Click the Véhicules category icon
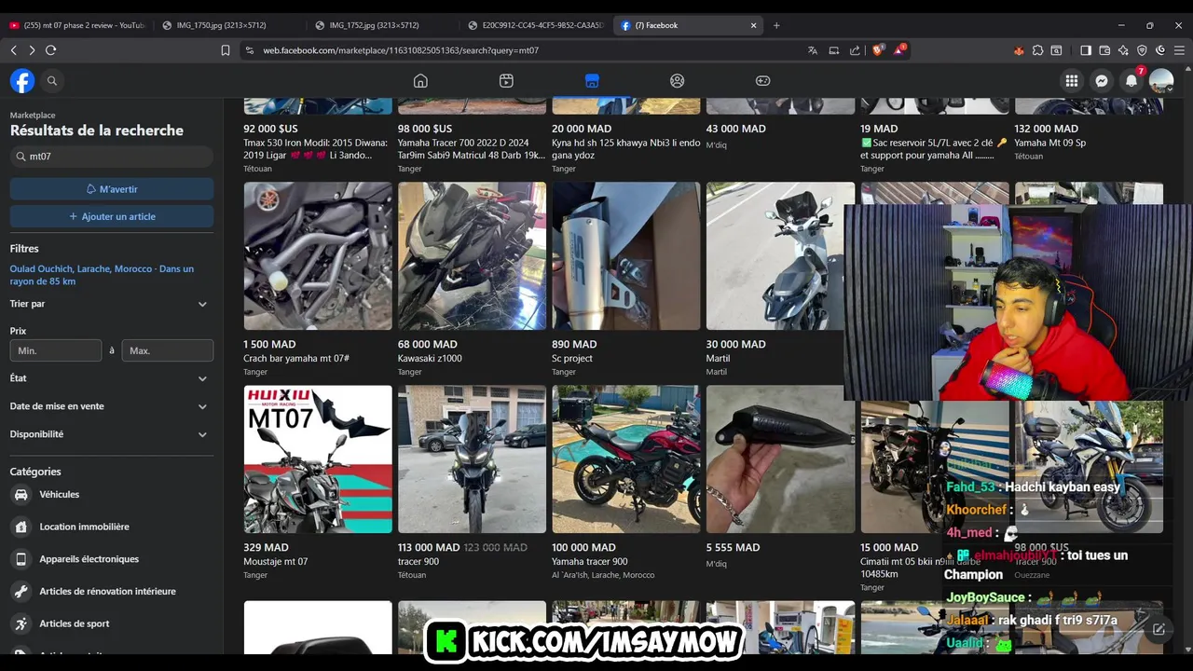The image size is (1193, 671). pos(21,495)
